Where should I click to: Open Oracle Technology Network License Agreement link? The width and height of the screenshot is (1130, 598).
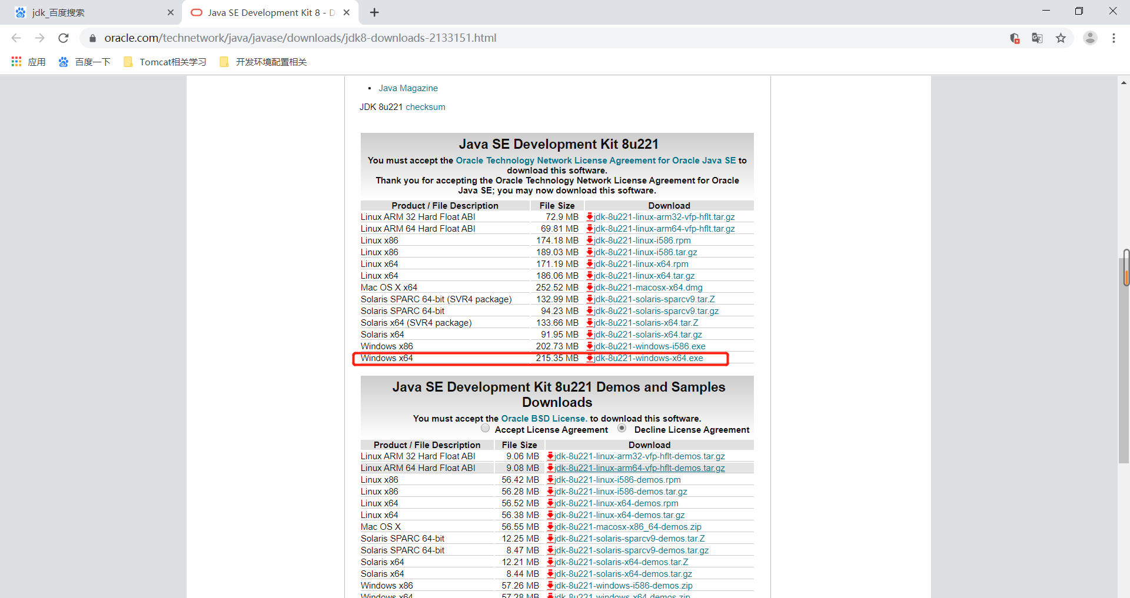coord(596,161)
